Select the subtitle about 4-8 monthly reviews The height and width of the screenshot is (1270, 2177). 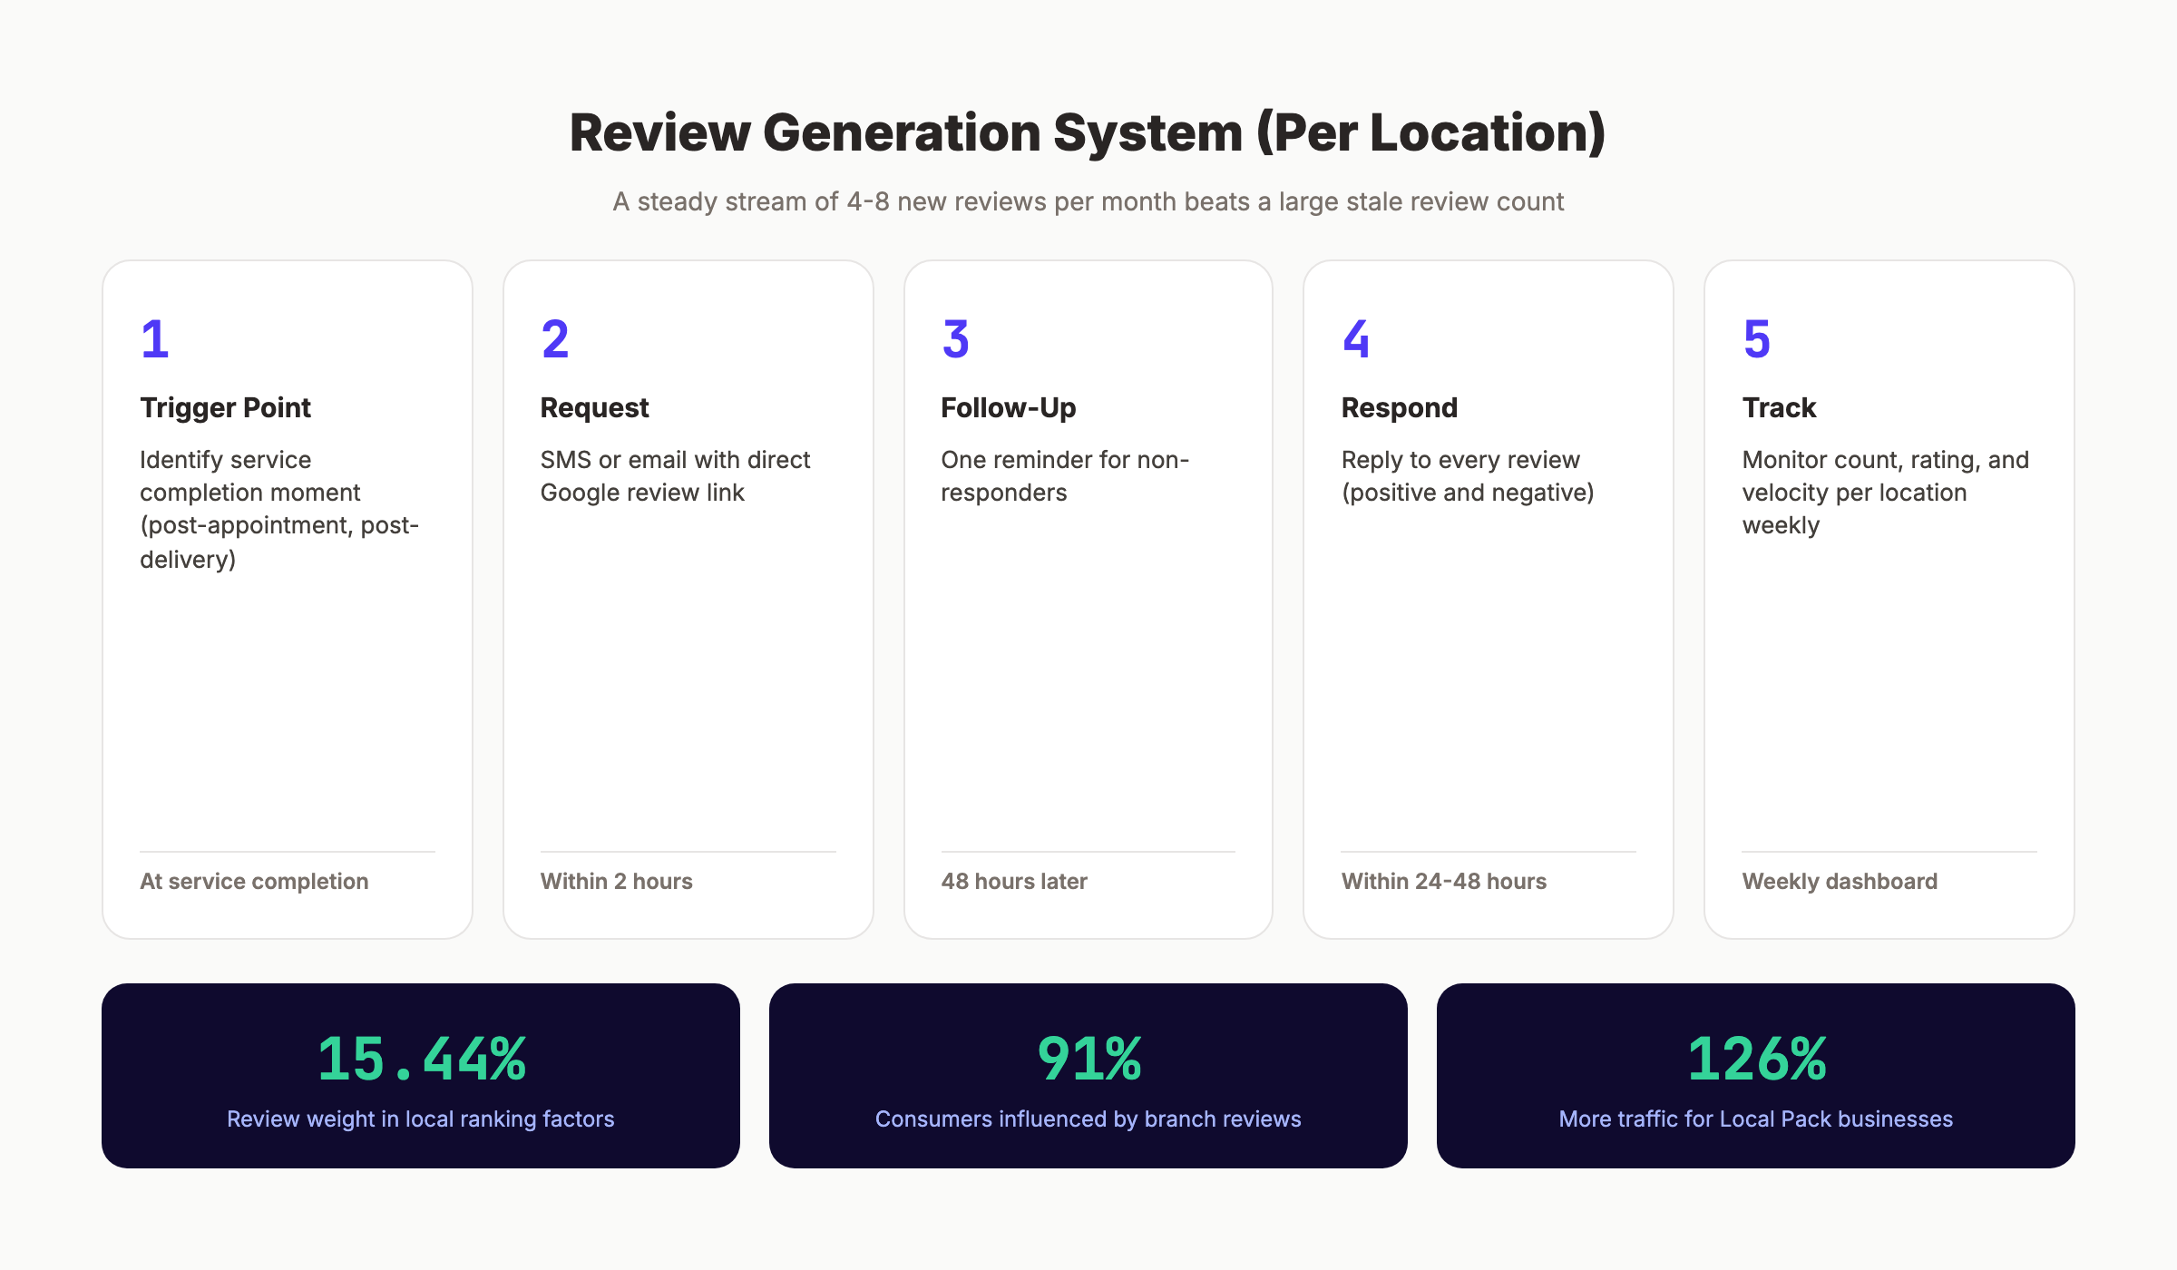click(x=1088, y=201)
